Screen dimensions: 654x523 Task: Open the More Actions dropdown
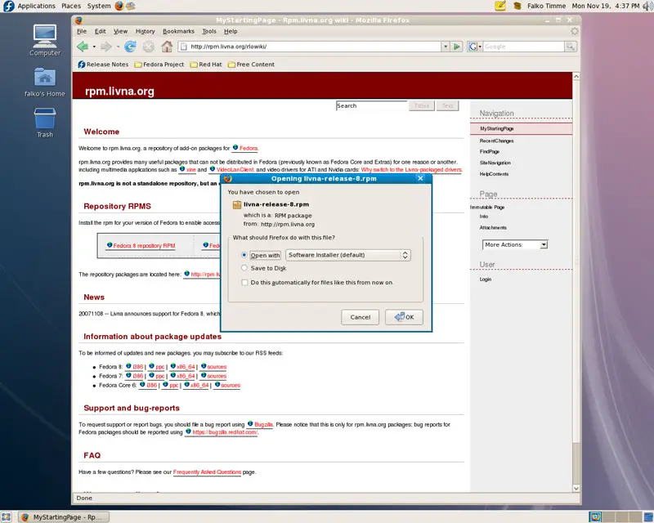(x=515, y=245)
